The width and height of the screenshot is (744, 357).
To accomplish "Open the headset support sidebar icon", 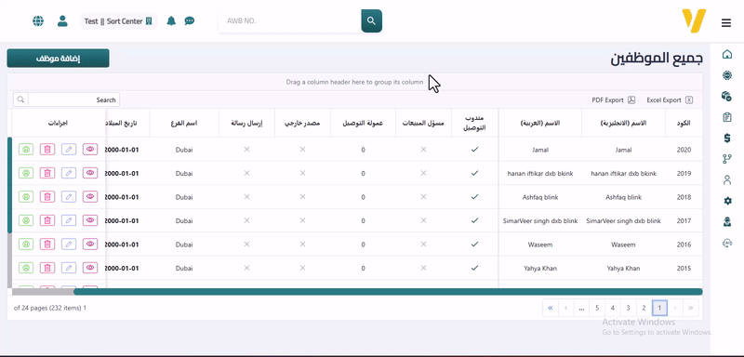I will pyautogui.click(x=727, y=243).
